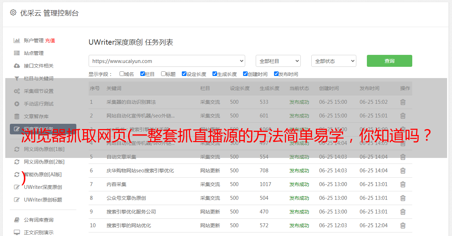452x236 pixels.
Task: Click the gear icon beside 优采云 管理控制台
Action: pos(13,13)
